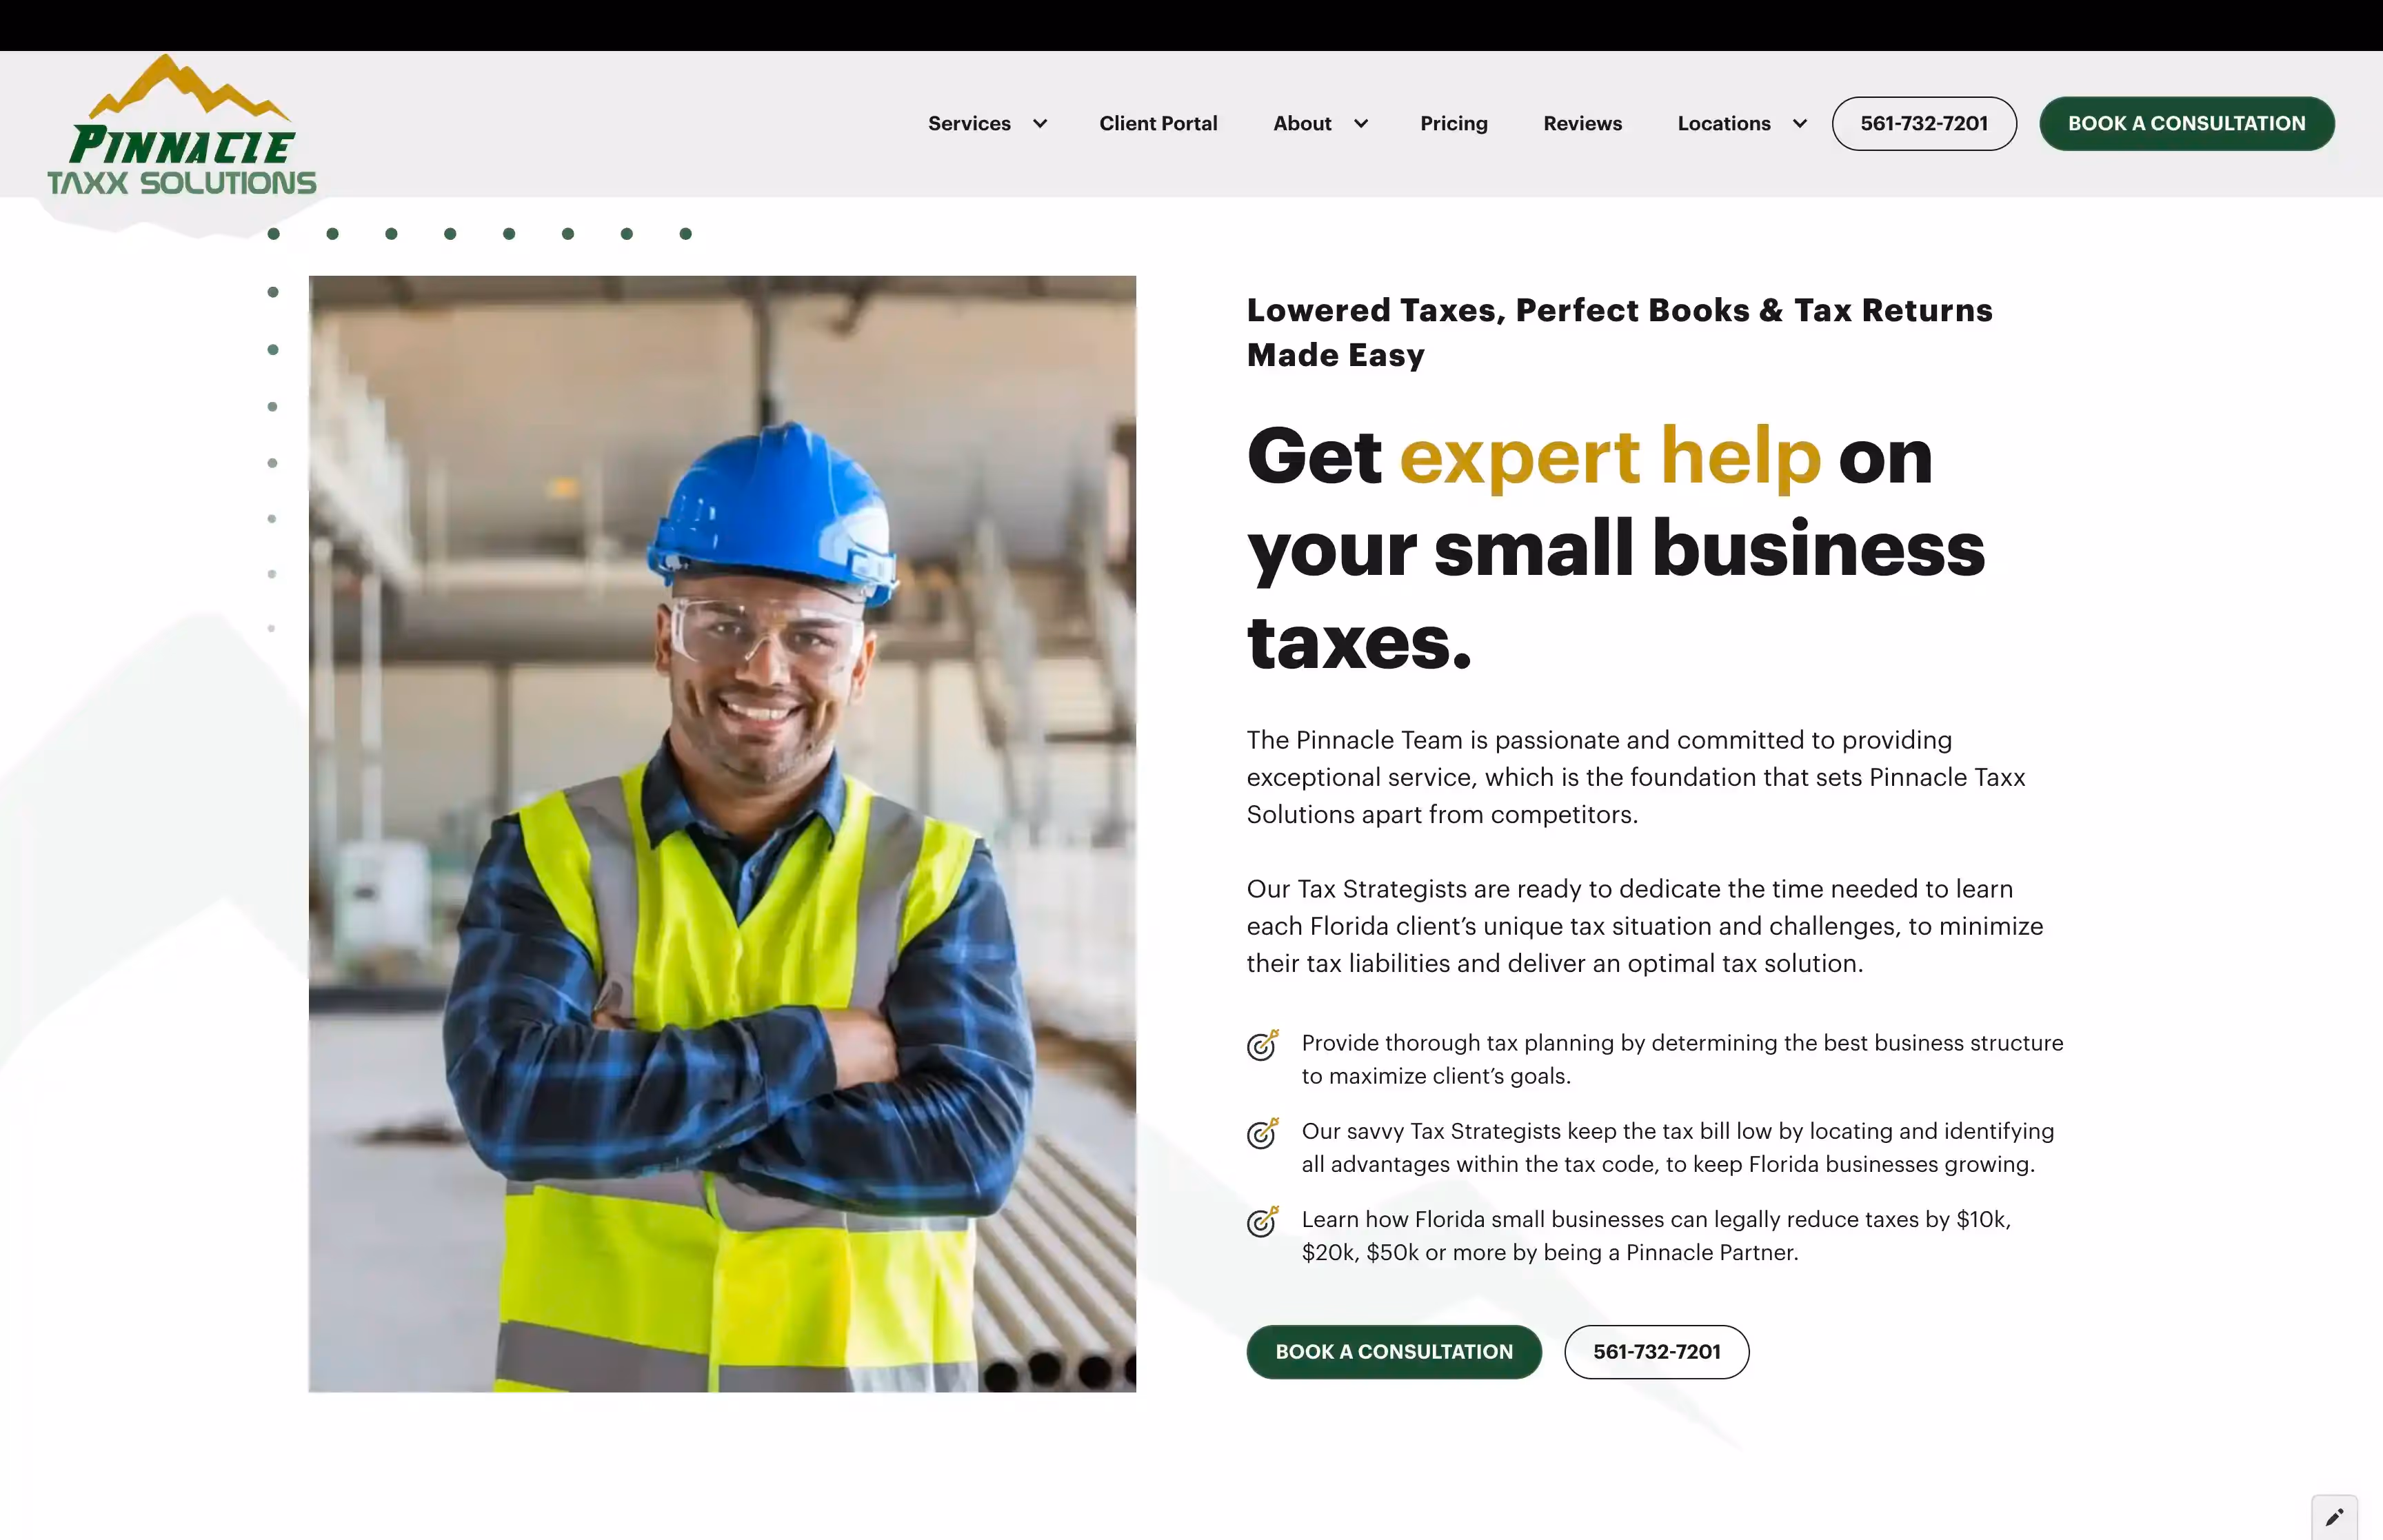The width and height of the screenshot is (2383, 1540).
Task: Click the header phone number 561-732-7201 button
Action: [1923, 124]
